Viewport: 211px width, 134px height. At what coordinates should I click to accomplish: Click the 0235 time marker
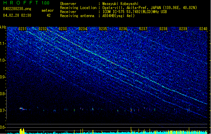point(103,29)
